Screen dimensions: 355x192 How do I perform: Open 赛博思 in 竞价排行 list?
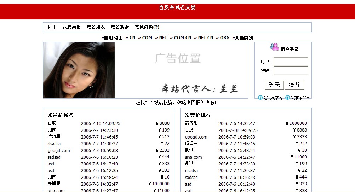[x=191, y=123]
